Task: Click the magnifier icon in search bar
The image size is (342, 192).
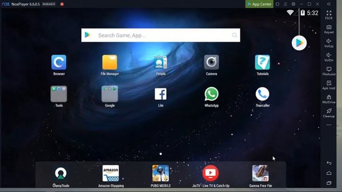Action: tap(235, 35)
